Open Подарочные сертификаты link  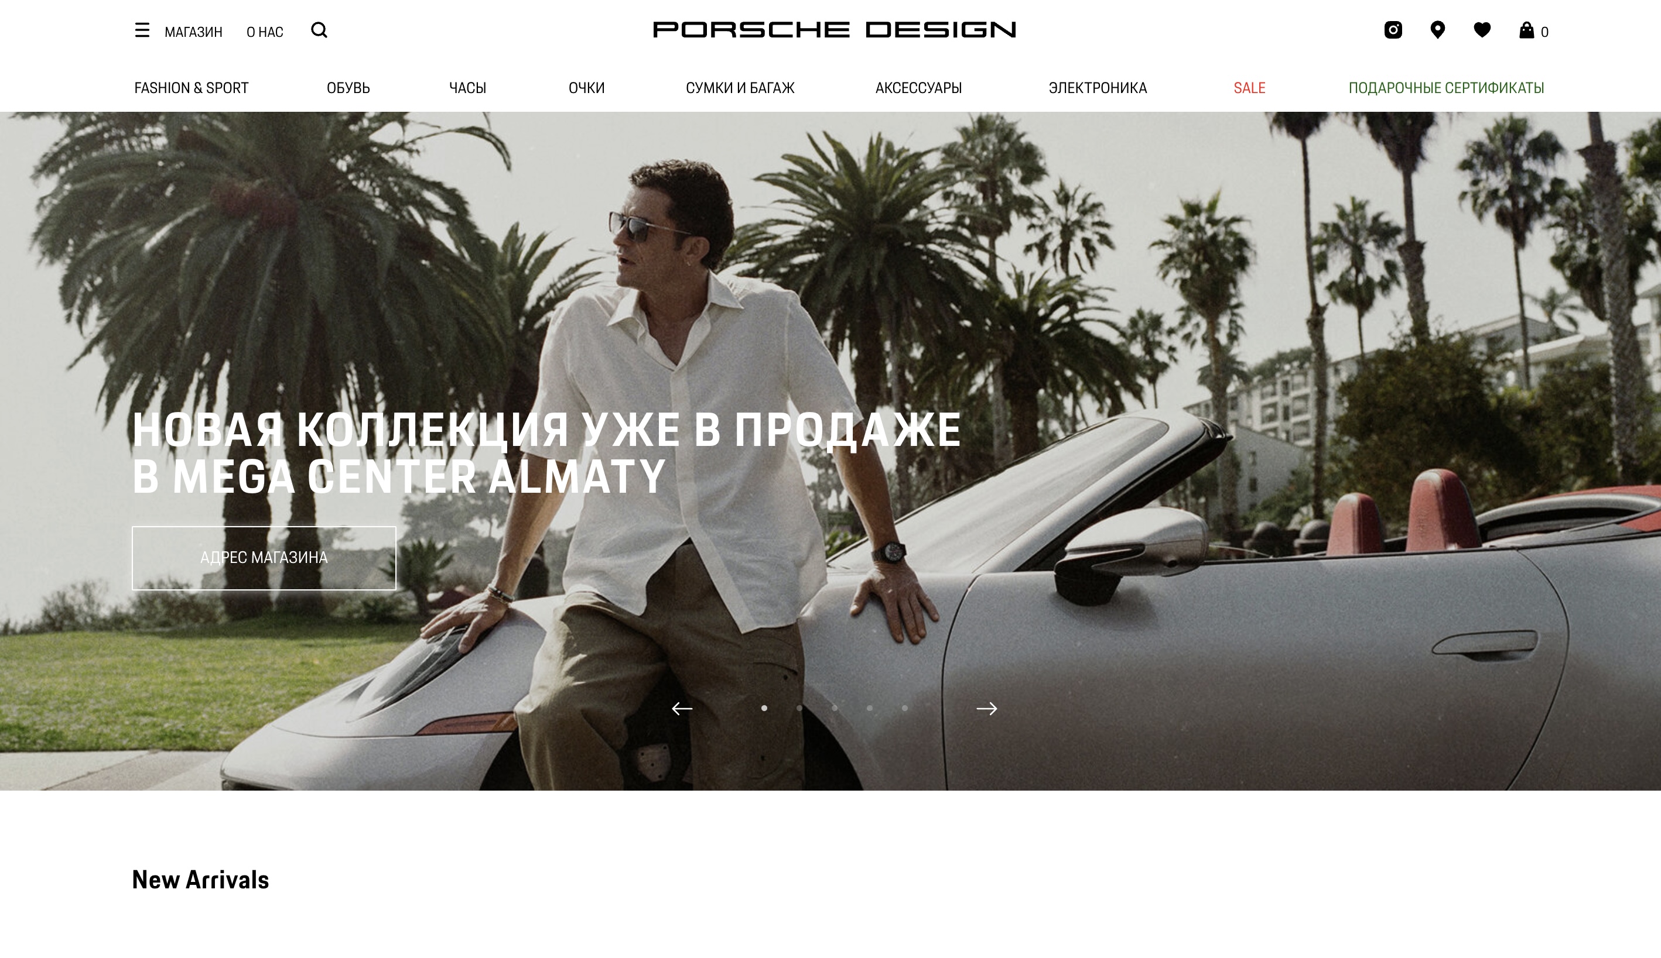click(x=1447, y=88)
